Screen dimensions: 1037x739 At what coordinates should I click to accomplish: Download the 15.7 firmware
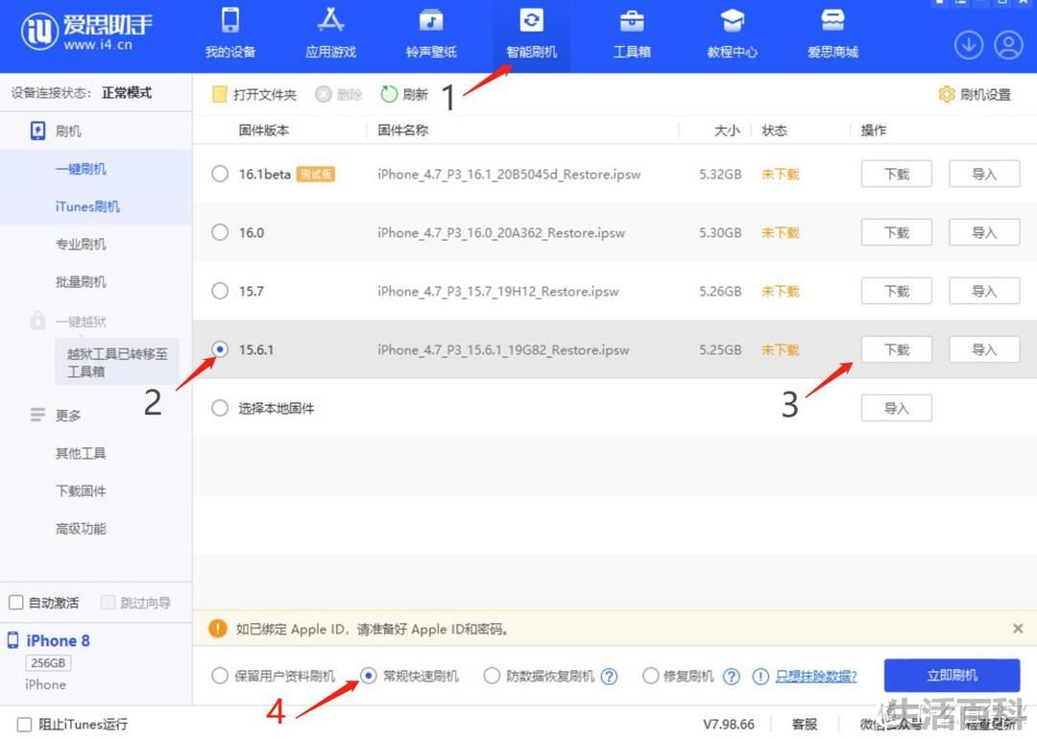897,291
